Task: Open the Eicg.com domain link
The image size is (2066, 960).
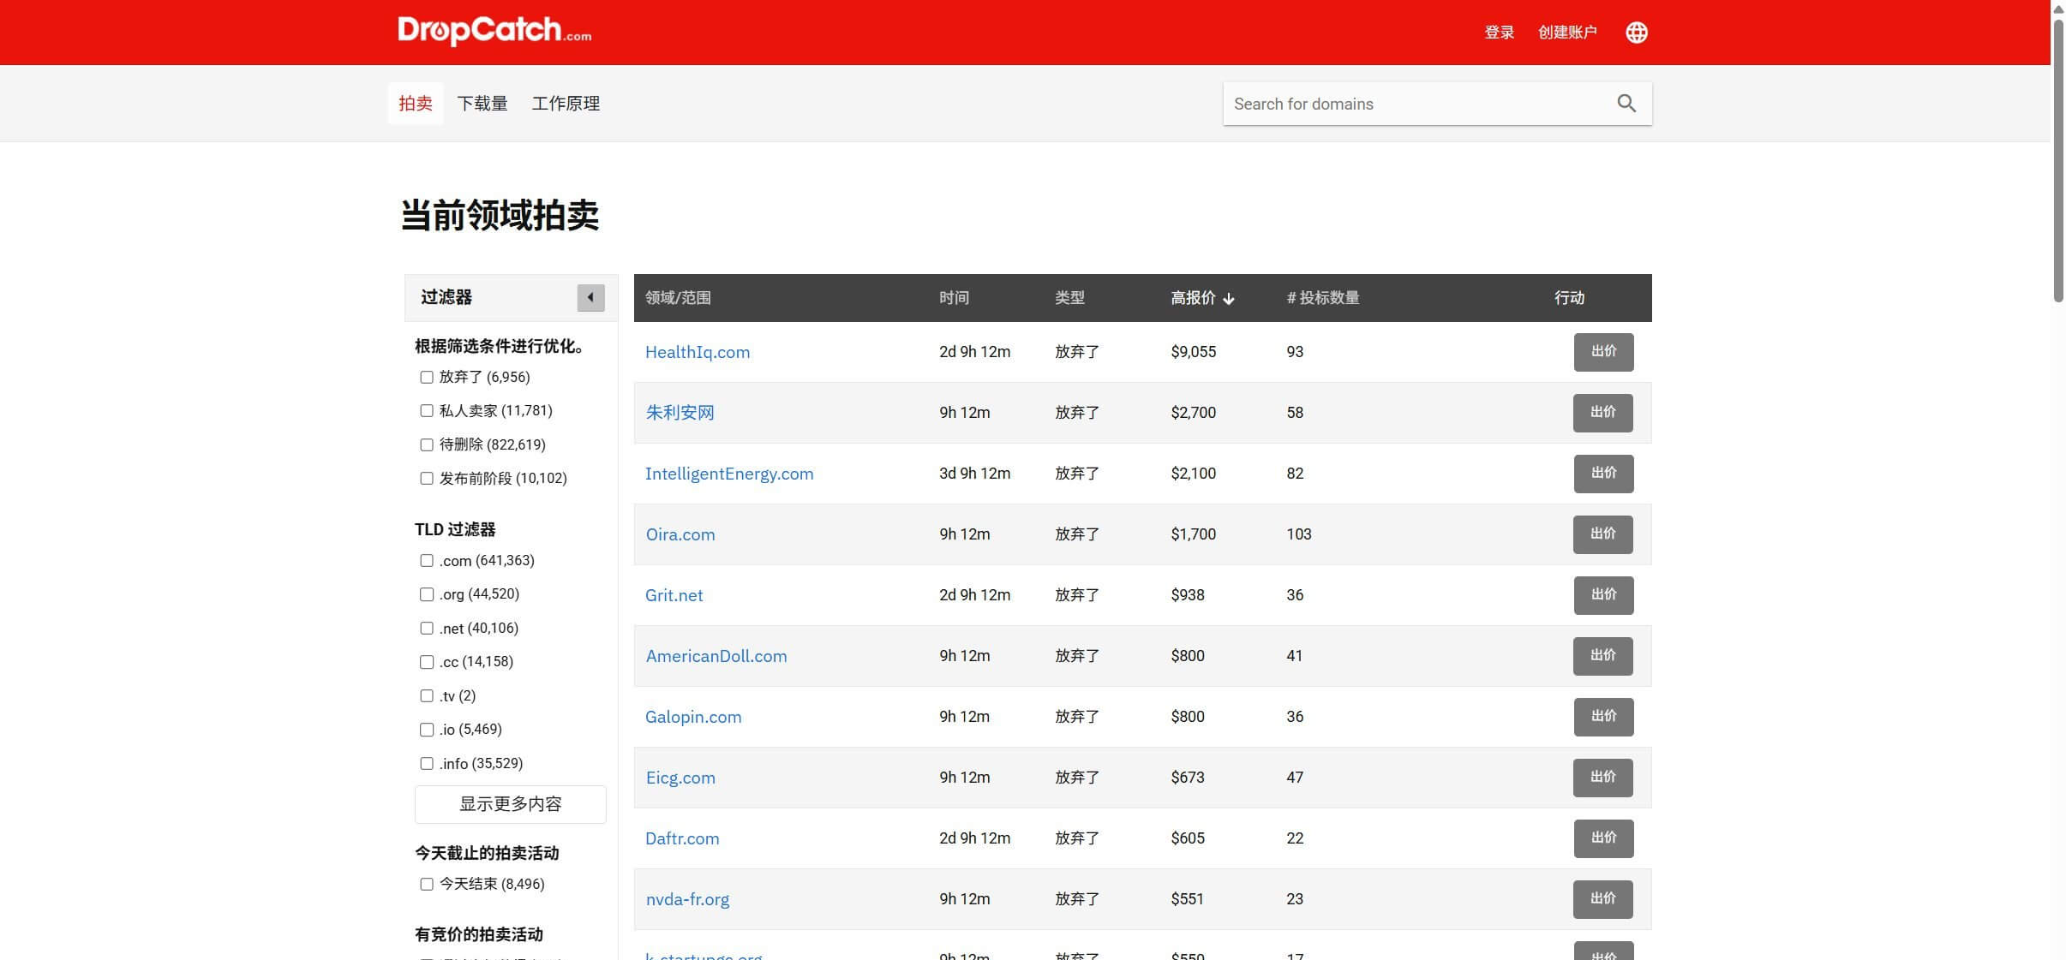Action: 680,778
